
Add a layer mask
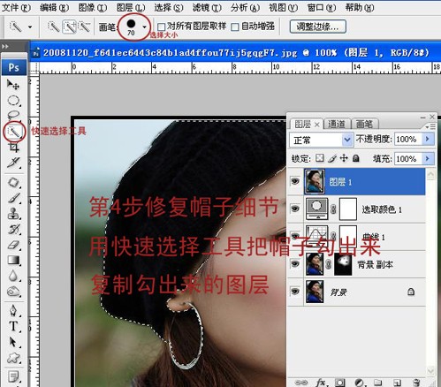click(x=339, y=383)
